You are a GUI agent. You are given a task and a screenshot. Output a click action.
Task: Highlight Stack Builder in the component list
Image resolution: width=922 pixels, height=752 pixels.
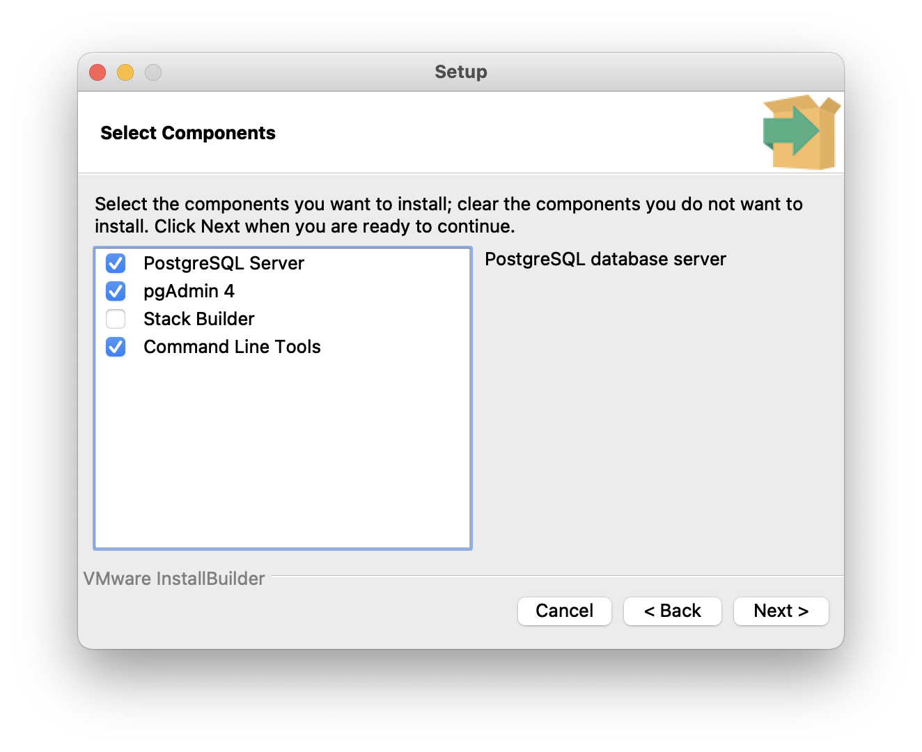(x=198, y=319)
